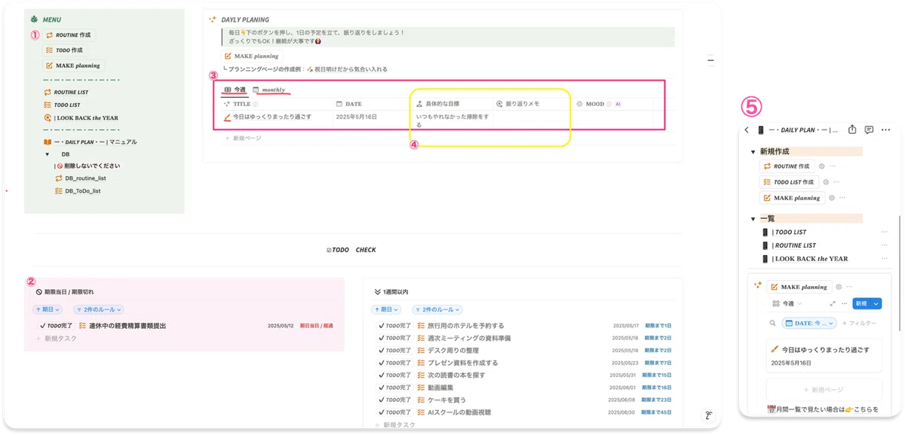Open the three-dot menu beside mobile | TODO LIST
This screenshot has height=435, width=905.
tap(885, 232)
